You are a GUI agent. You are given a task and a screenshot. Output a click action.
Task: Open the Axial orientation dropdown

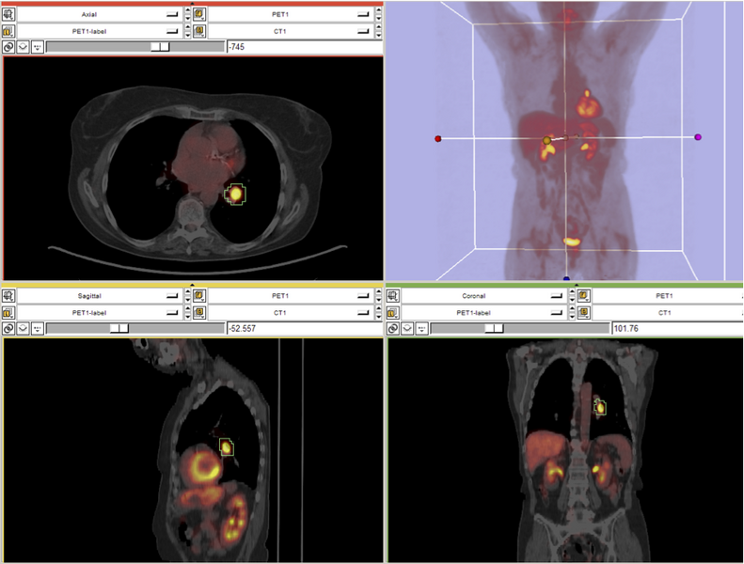coord(100,14)
